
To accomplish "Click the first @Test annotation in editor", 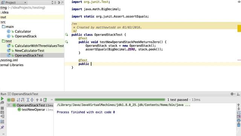I will tap(83, 38).
